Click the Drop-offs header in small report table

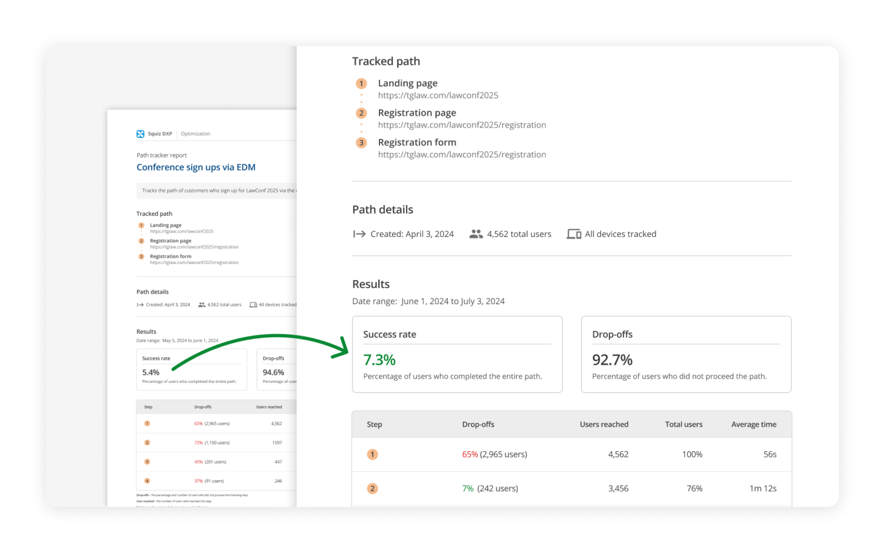tap(203, 407)
